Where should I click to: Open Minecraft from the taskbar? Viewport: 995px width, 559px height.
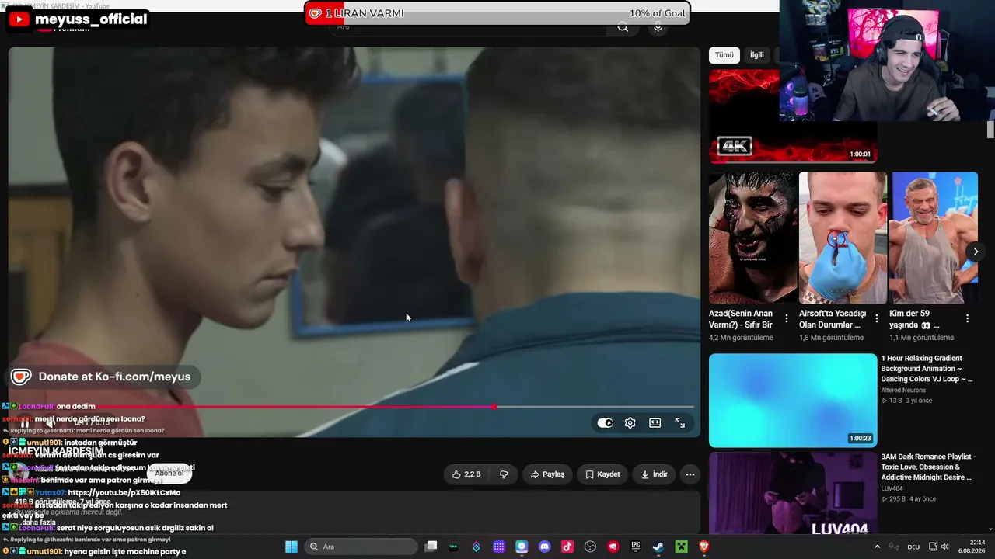coord(681,547)
